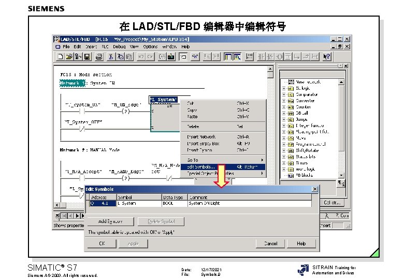Expand the Bit logic folder

(x=284, y=89)
